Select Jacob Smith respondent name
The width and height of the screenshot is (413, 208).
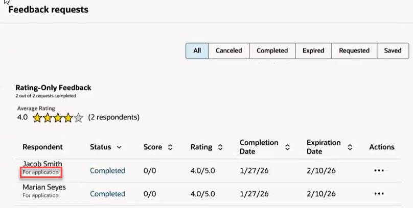click(42, 164)
